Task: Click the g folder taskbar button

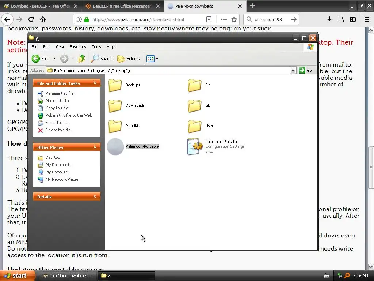Action: click(126, 276)
